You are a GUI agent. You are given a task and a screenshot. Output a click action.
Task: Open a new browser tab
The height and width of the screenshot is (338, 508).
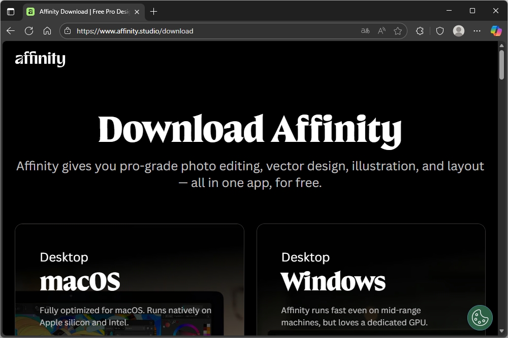point(153,12)
